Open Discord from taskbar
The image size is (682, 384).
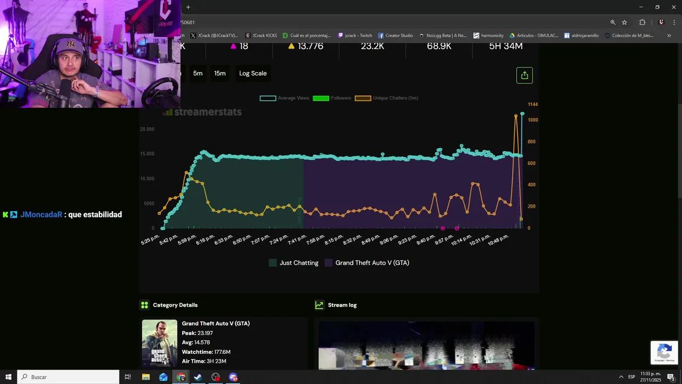pyautogui.click(x=233, y=377)
